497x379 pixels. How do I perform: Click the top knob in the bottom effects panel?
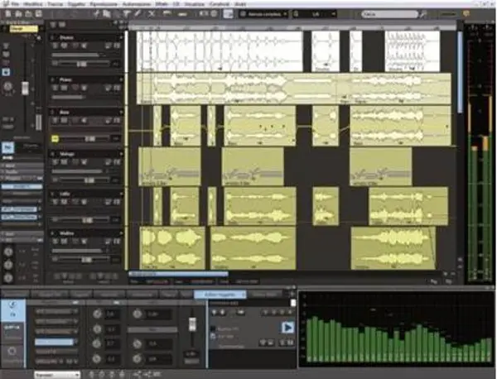pyautogui.click(x=97, y=314)
